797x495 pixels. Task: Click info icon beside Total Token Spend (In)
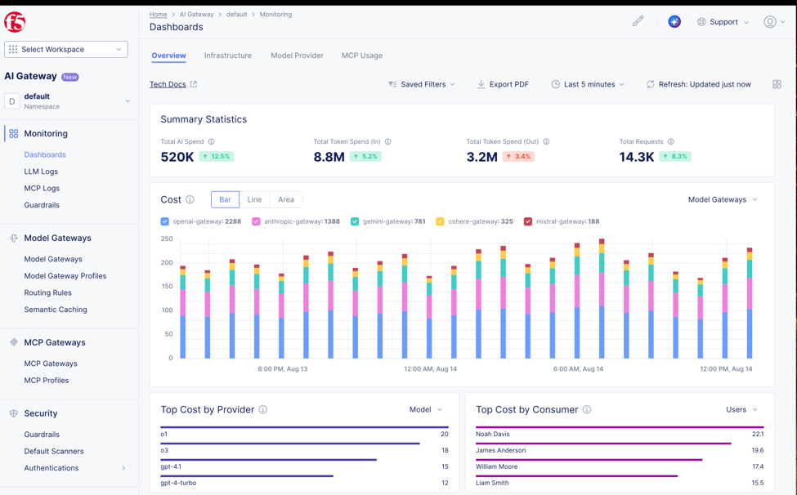387,141
